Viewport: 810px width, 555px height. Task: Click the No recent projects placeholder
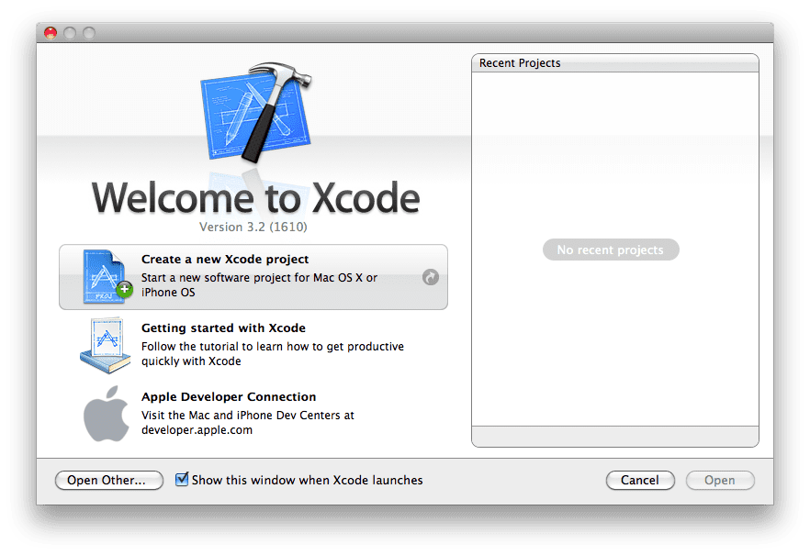click(x=611, y=250)
